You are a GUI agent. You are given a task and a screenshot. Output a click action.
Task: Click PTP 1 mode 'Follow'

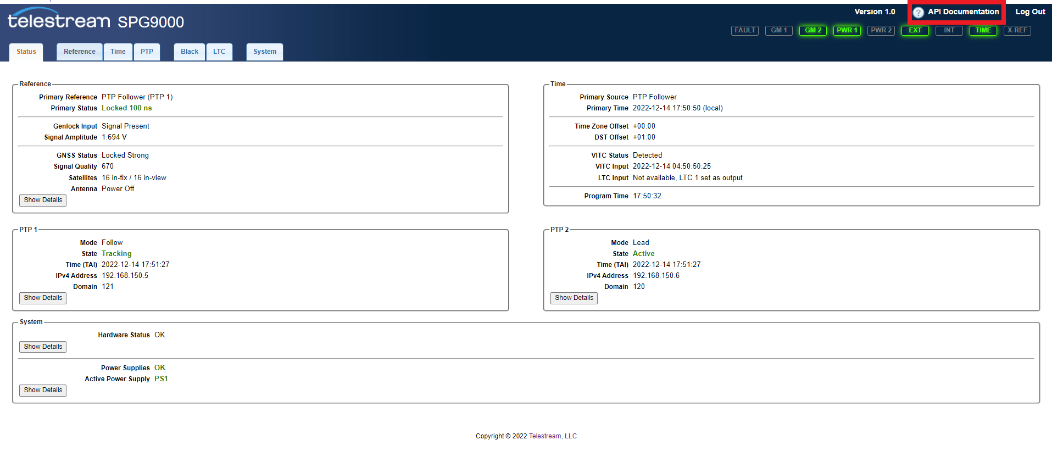pyautogui.click(x=112, y=243)
